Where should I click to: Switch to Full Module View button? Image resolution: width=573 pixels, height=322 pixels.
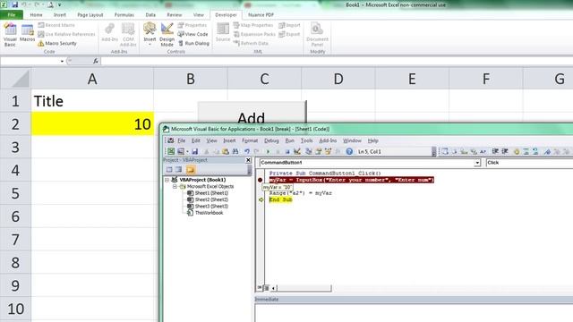click(267, 288)
